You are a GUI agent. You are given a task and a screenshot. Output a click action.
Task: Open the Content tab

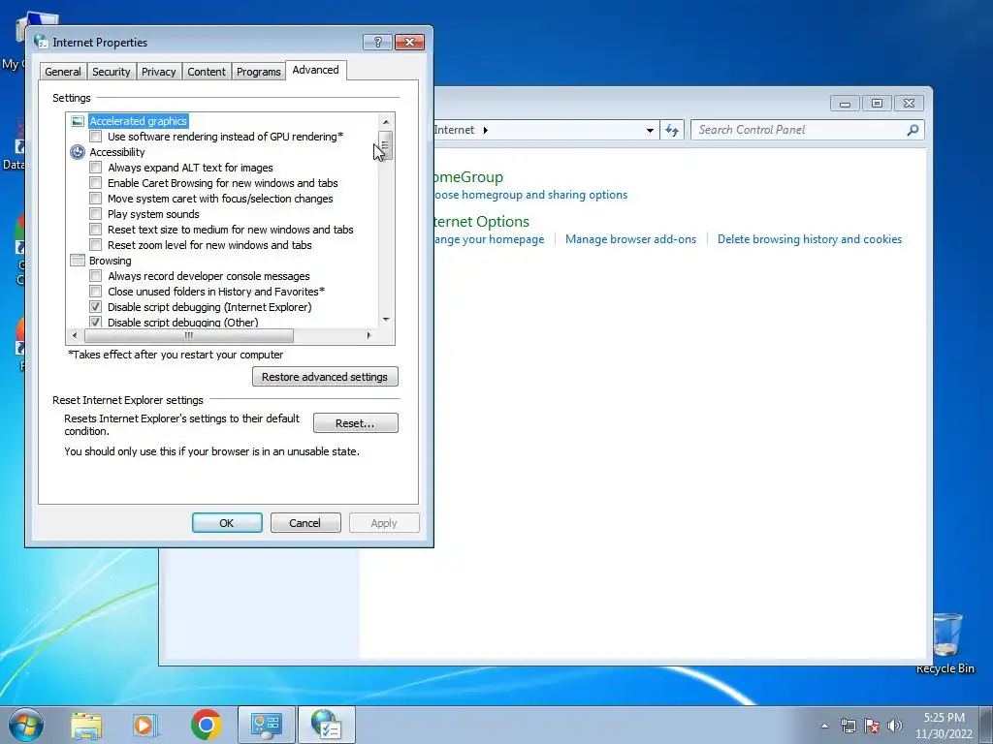pyautogui.click(x=207, y=72)
